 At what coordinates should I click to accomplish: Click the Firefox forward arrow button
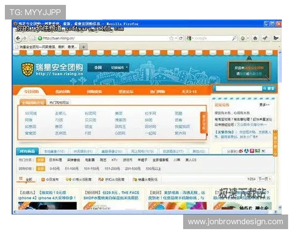(x=24, y=38)
